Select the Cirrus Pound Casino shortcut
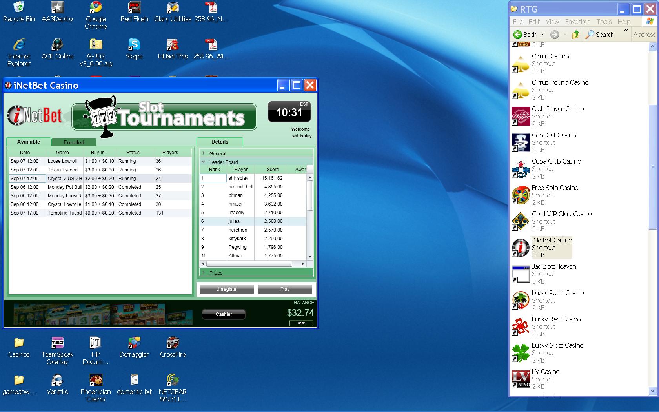The image size is (659, 412). [550, 90]
